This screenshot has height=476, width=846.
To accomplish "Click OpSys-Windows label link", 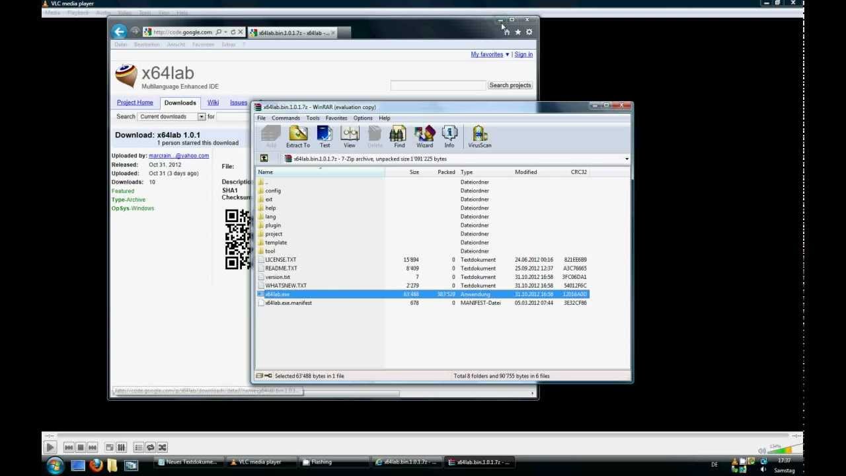I will click(133, 208).
